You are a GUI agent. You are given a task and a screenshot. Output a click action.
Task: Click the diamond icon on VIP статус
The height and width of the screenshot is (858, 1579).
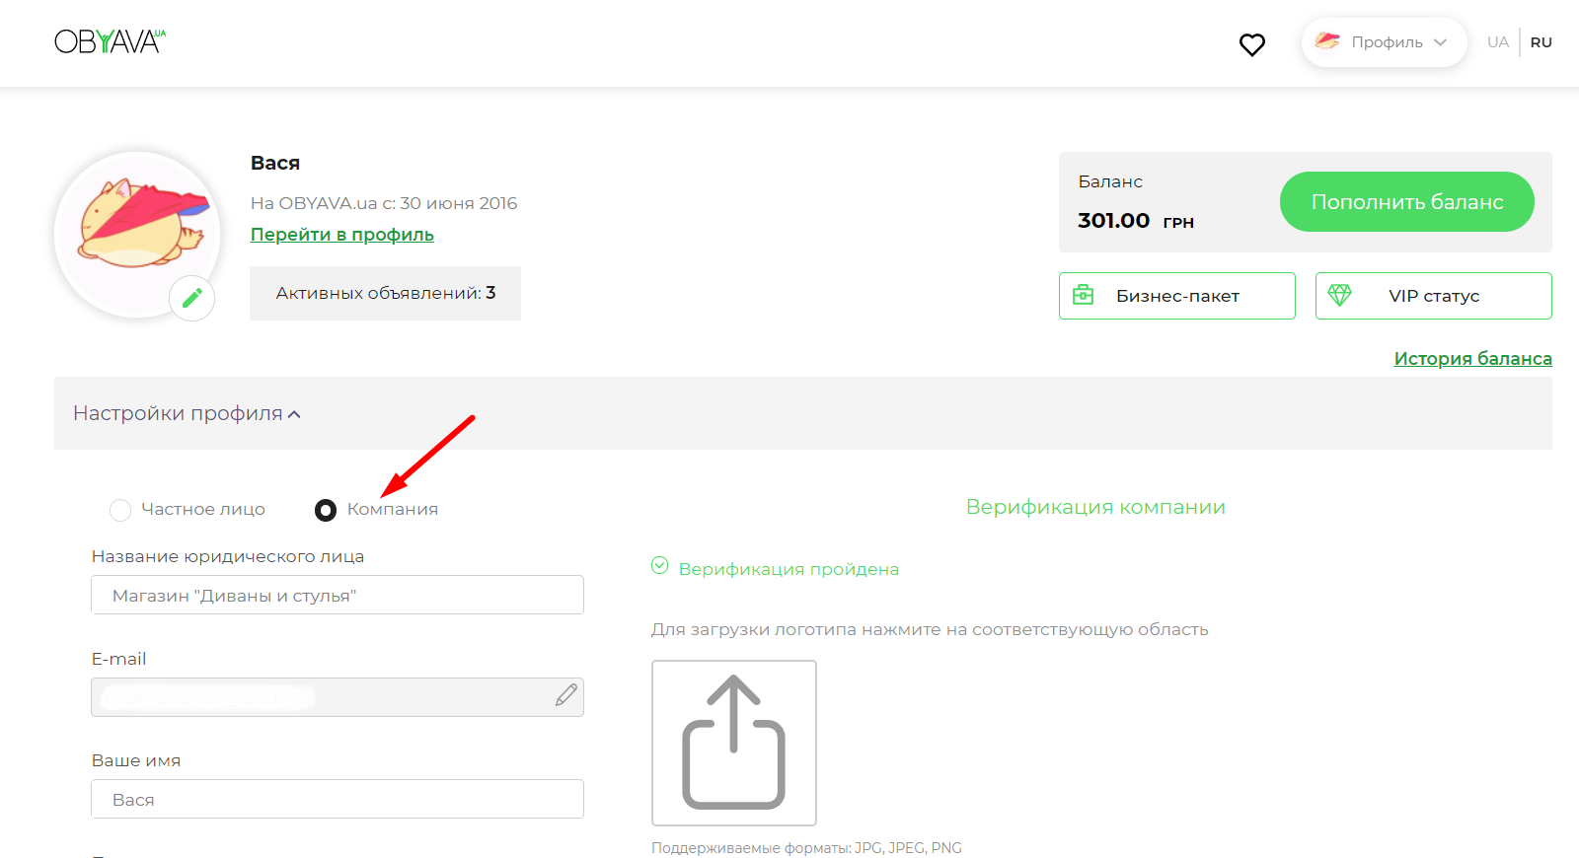click(1339, 295)
